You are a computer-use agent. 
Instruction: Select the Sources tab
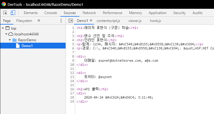pyautogui.click(x=70, y=13)
